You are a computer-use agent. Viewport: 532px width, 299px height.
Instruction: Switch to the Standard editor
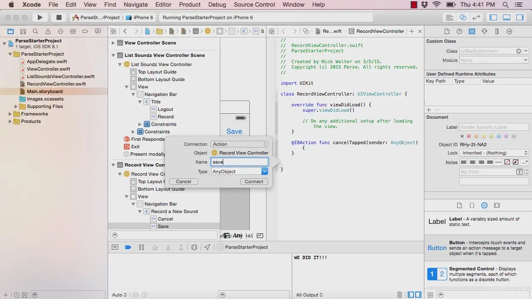(x=449, y=17)
